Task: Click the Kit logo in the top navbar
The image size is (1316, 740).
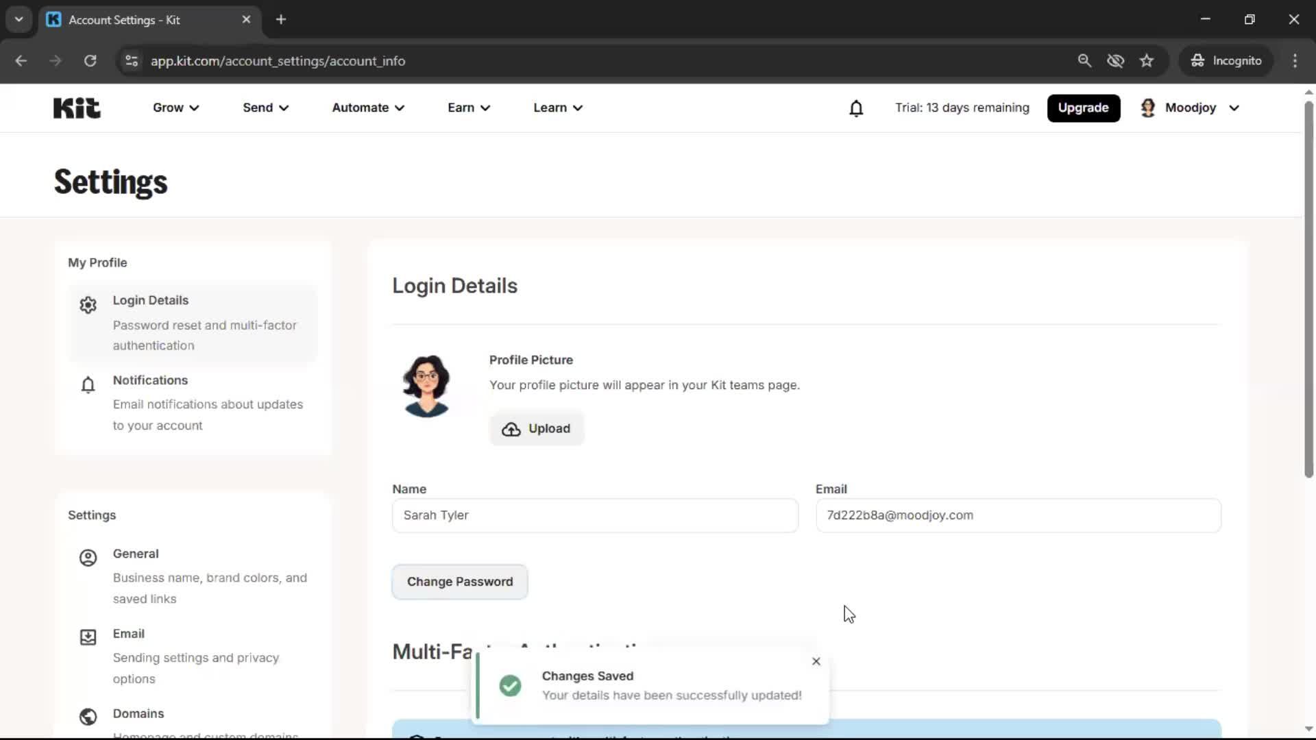Action: pos(76,108)
